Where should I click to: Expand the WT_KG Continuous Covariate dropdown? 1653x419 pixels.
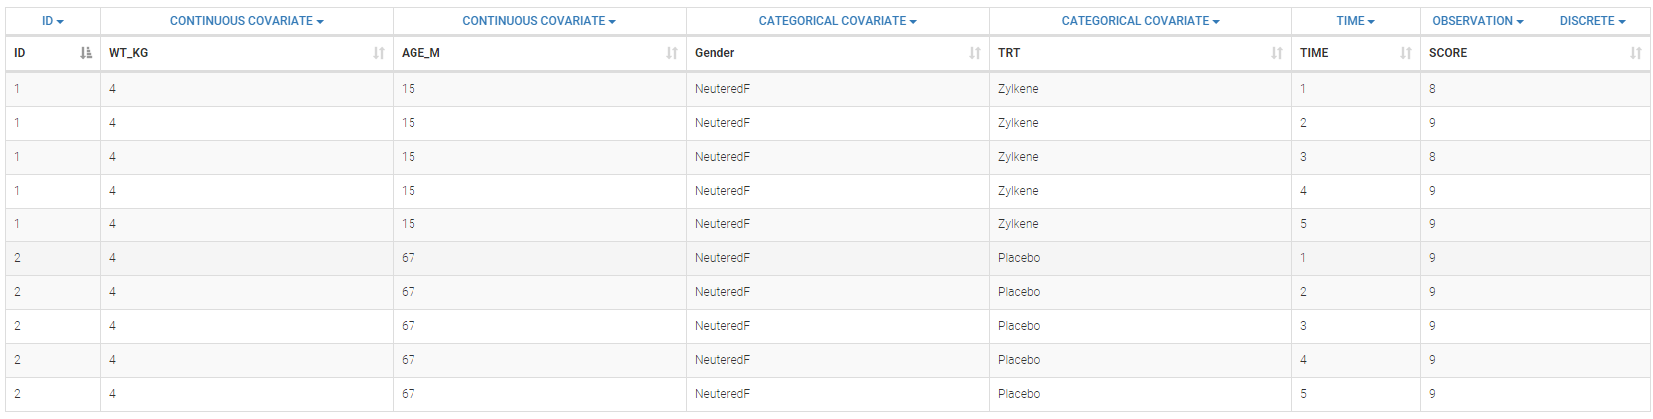(246, 21)
